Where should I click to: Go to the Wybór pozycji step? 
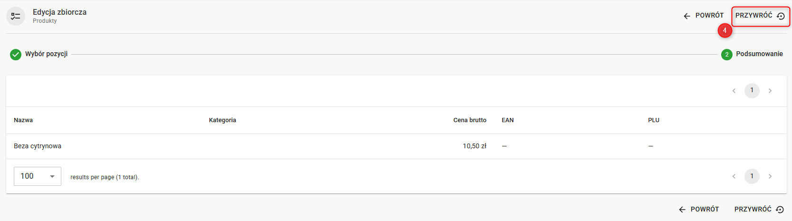coord(46,54)
